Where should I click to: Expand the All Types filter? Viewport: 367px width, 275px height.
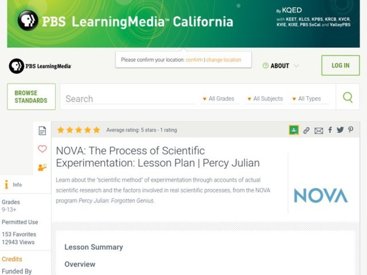309,99
